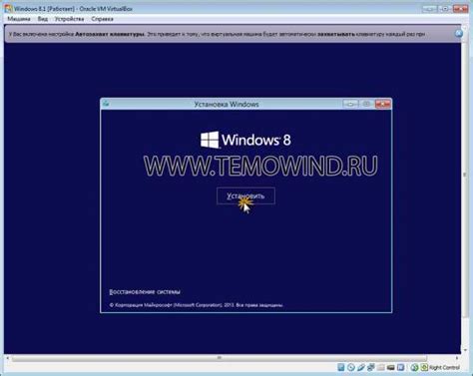Minimize the Установка Windows dialog
The image size is (473, 376).
tap(350, 104)
